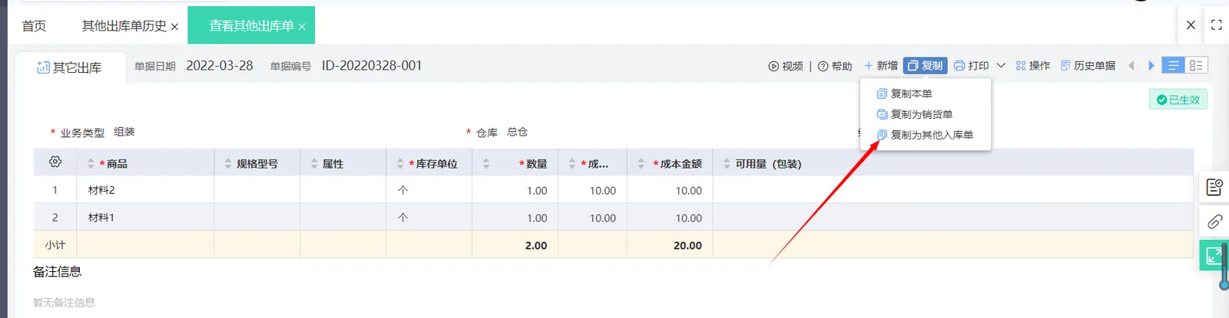This screenshot has height=318, width=1229.
Task: Click 仓库 value 总仓
Action: point(518,132)
